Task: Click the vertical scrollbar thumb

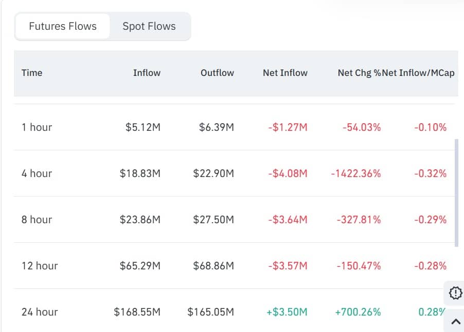Action: [x=456, y=192]
